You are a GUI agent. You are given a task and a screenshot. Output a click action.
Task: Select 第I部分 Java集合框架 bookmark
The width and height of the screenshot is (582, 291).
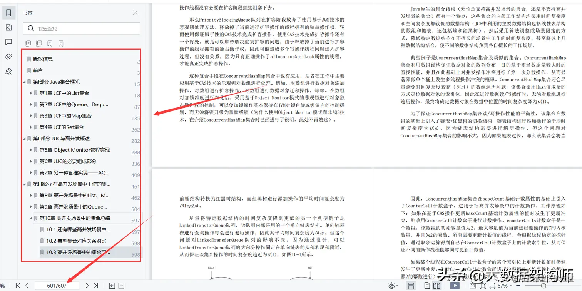(57, 82)
